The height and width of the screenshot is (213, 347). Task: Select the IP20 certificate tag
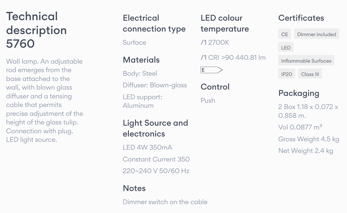pyautogui.click(x=287, y=74)
